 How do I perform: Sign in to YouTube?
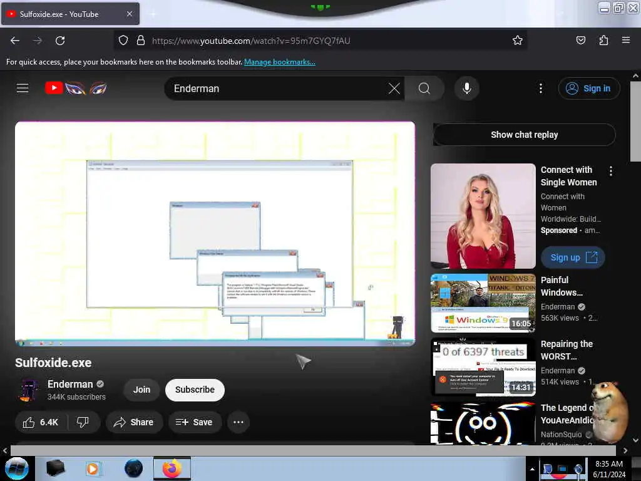pyautogui.click(x=589, y=88)
